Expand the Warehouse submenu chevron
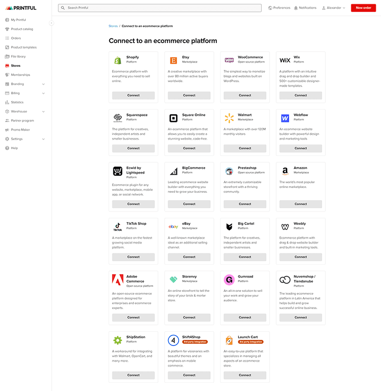The width and height of the screenshot is (381, 391). click(44, 112)
